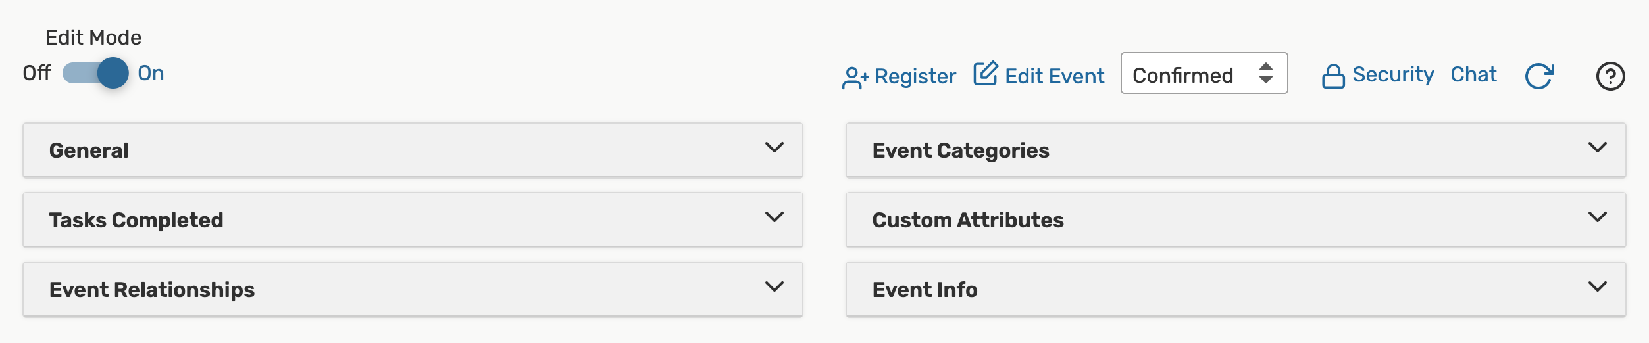The width and height of the screenshot is (1649, 343).
Task: Click the Edit Event pencil icon
Action: [x=985, y=74]
